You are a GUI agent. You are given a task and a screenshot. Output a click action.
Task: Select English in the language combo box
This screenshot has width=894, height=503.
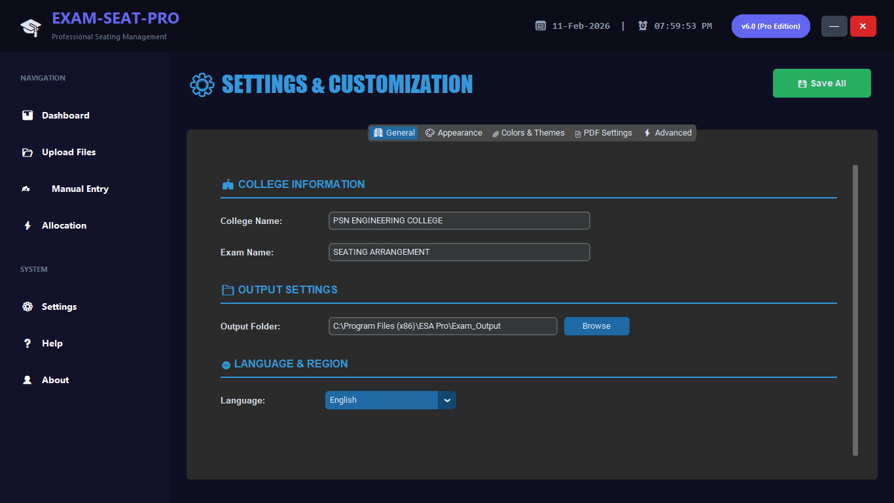click(x=382, y=400)
